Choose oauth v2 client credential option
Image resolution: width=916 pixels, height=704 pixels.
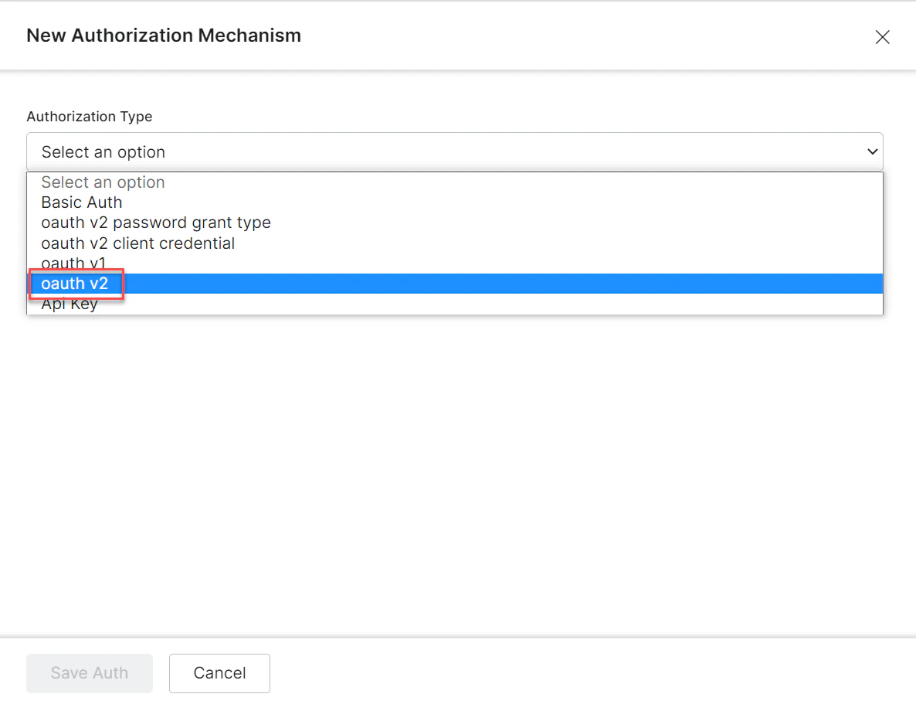coord(137,243)
